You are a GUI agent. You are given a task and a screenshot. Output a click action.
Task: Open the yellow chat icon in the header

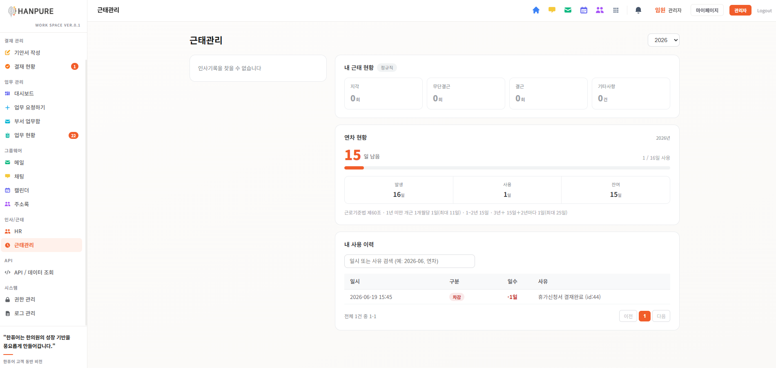click(552, 10)
